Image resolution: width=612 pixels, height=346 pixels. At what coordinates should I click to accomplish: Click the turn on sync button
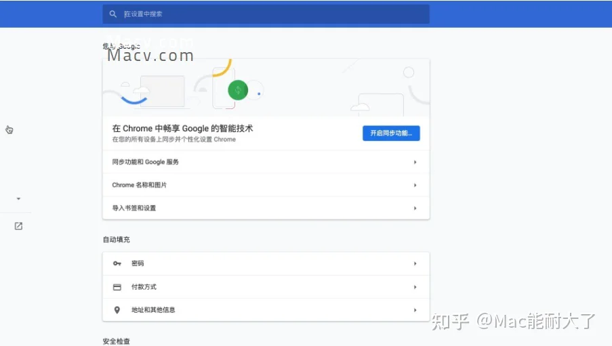pos(391,133)
